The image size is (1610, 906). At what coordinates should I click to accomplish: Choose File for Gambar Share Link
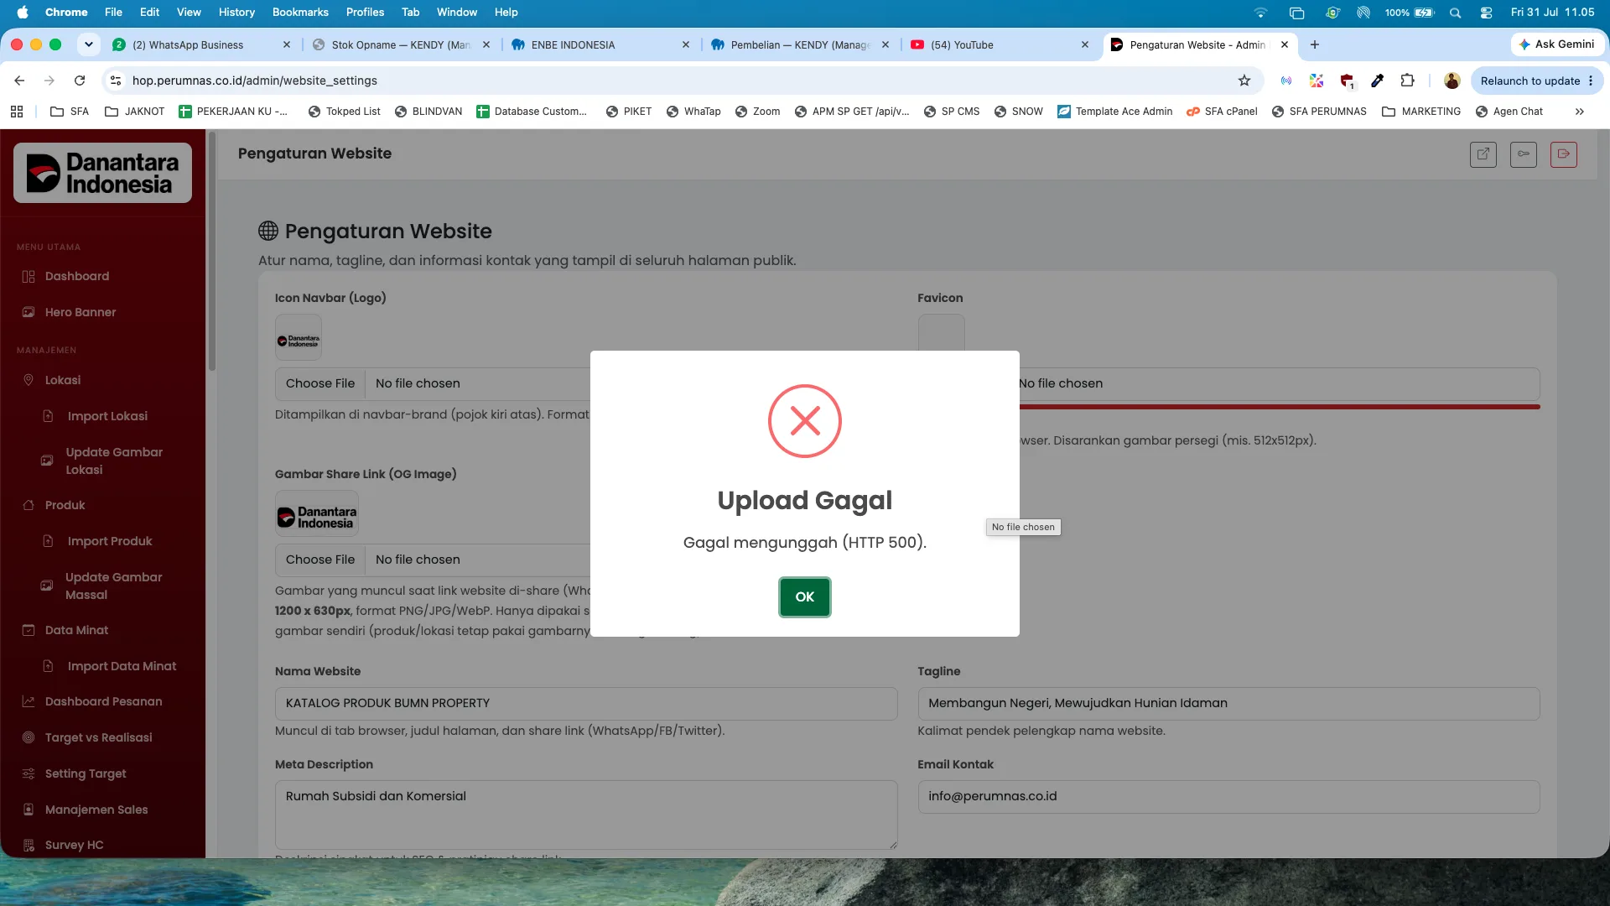[x=320, y=560]
